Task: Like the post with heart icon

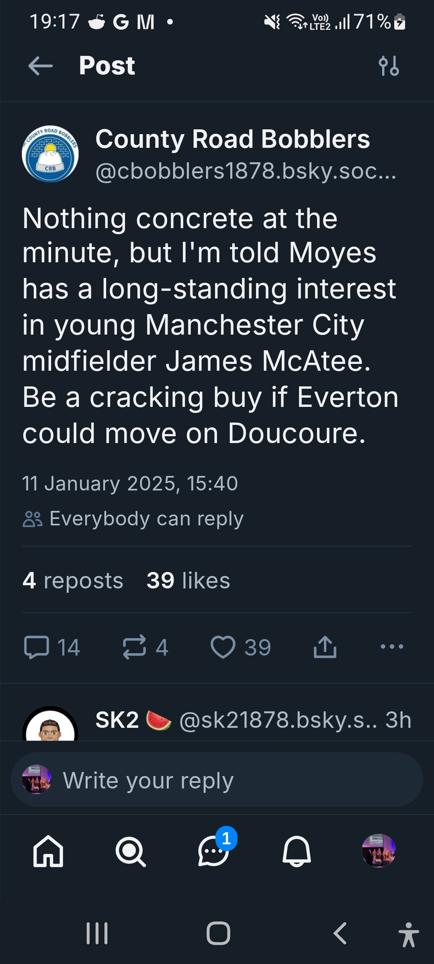Action: tap(223, 647)
